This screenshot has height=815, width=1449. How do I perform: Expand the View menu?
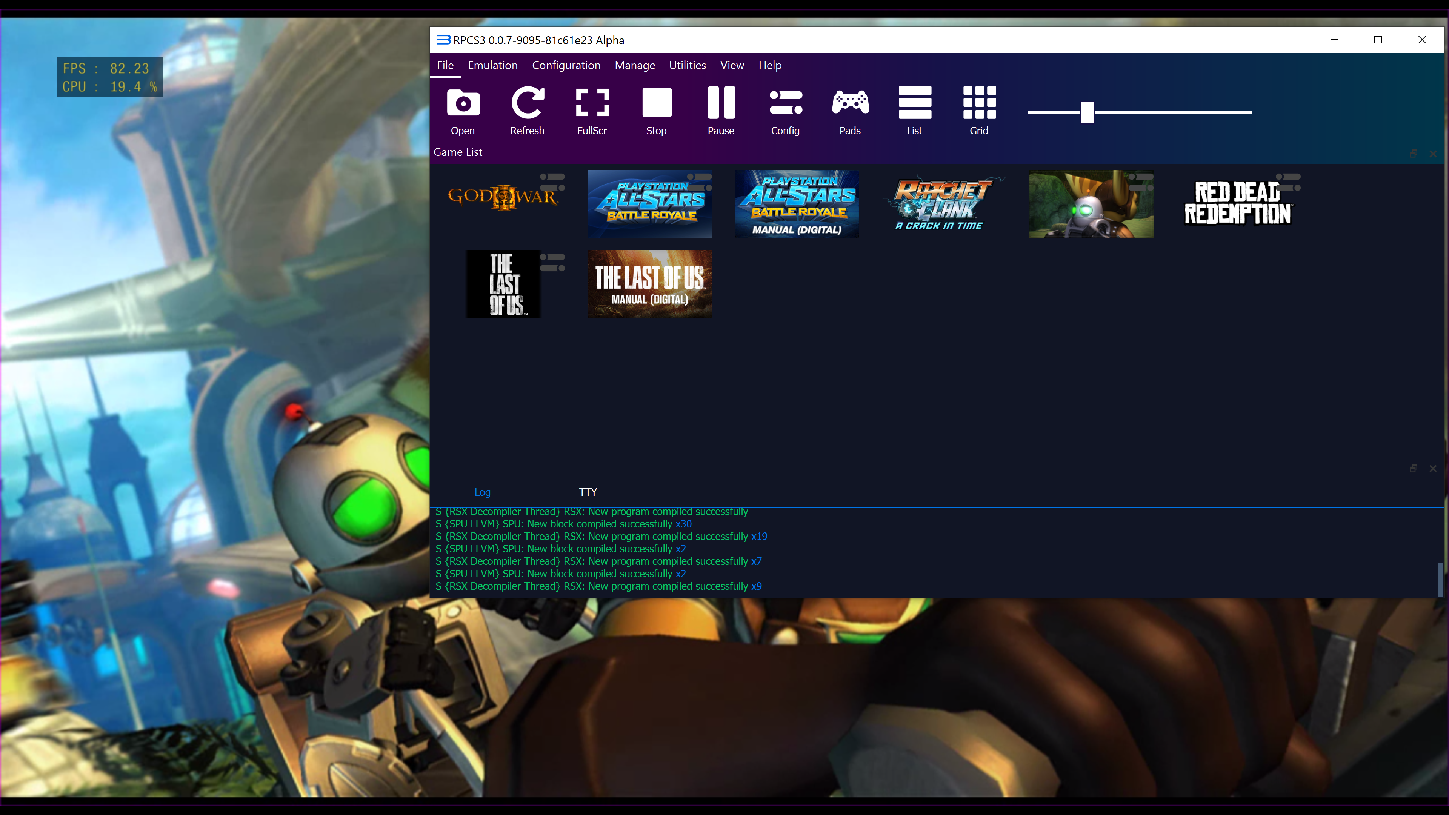(x=732, y=65)
